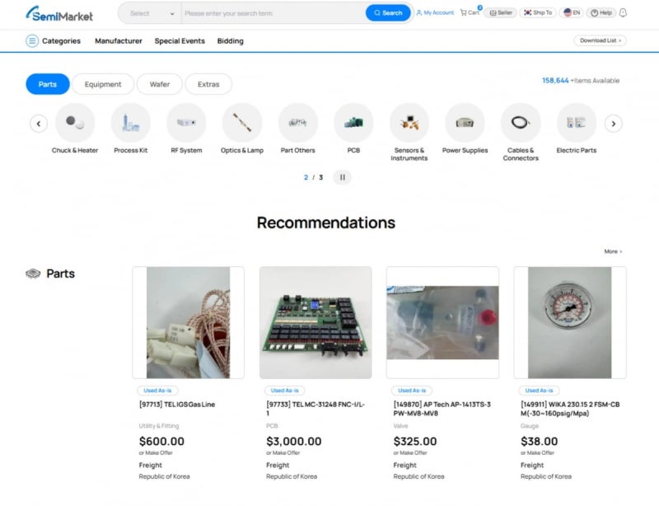Click the More link in Recommendations
This screenshot has height=506, width=659.
click(613, 251)
